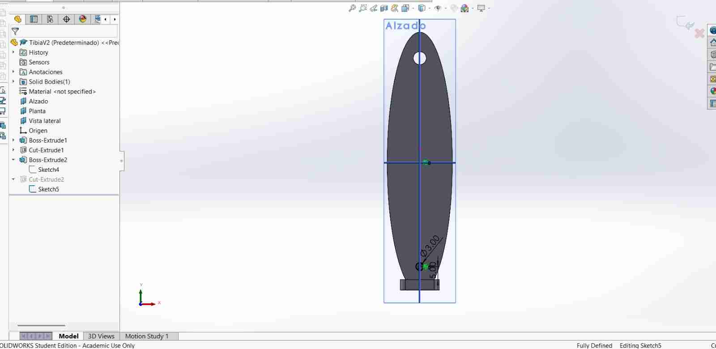Collapse Cut-Extrude2 feature

pyautogui.click(x=13, y=179)
